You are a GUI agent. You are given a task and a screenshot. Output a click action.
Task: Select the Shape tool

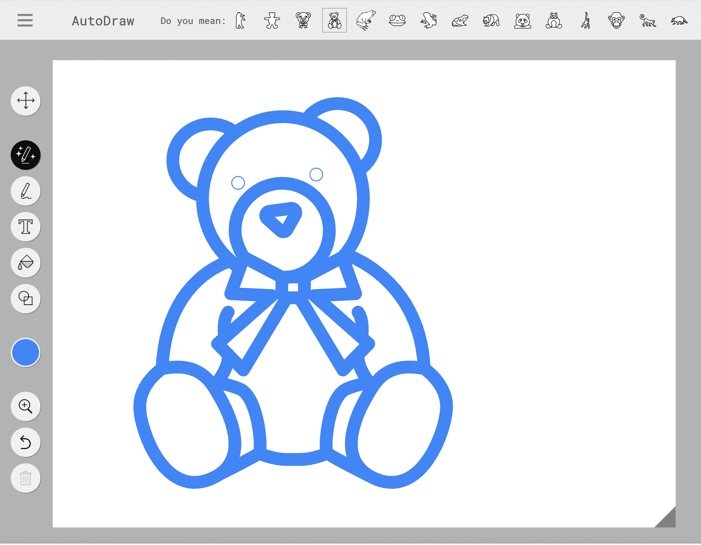coord(26,299)
